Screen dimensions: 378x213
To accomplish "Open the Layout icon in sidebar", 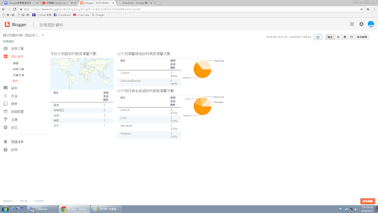I will pyautogui.click(x=5, y=112).
